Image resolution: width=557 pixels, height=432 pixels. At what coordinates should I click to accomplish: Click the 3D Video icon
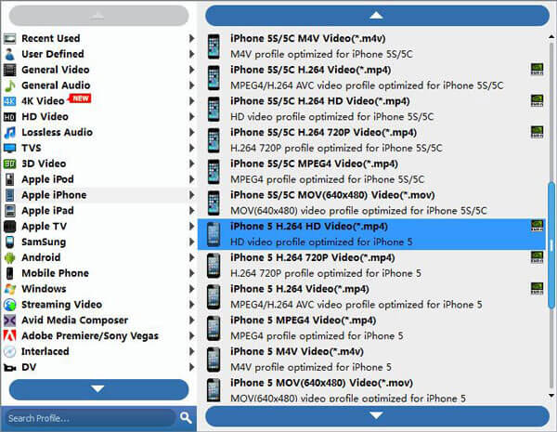click(x=10, y=164)
